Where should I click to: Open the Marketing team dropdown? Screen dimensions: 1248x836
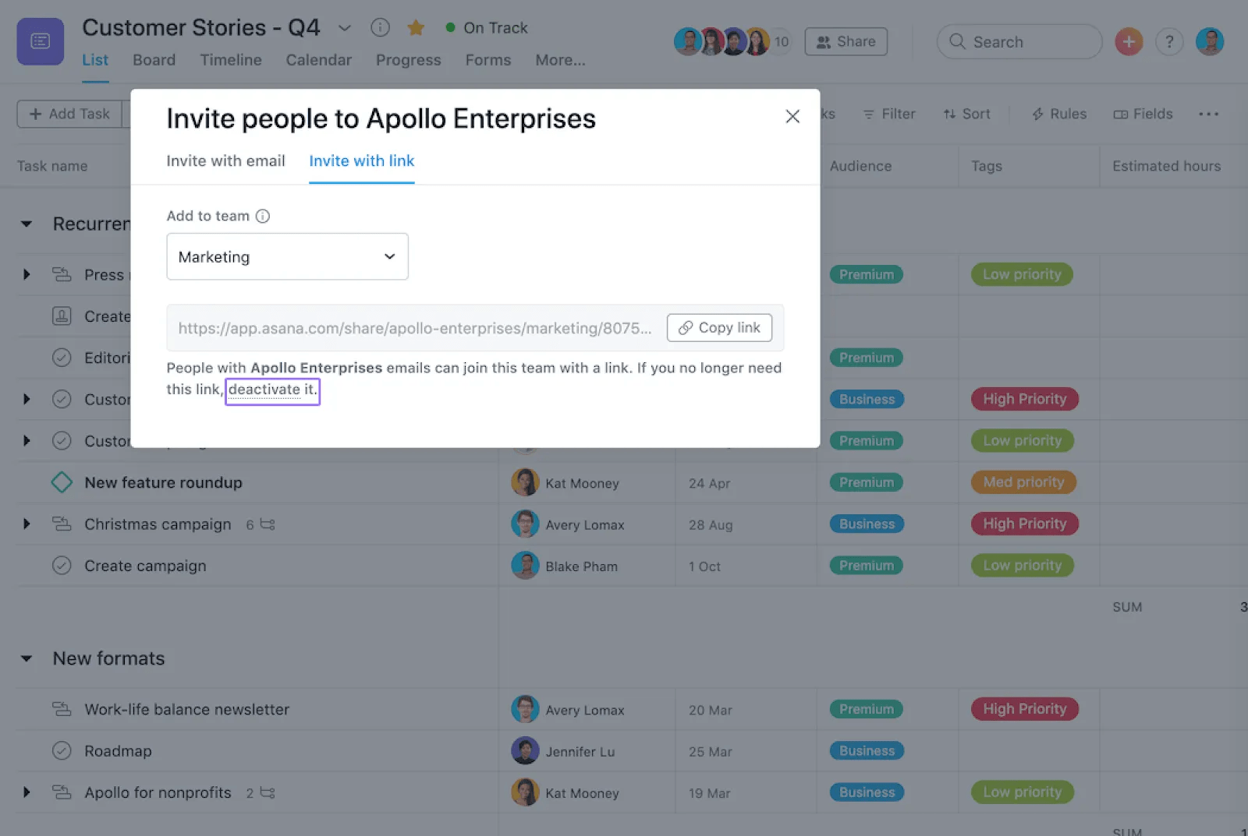[x=287, y=256]
